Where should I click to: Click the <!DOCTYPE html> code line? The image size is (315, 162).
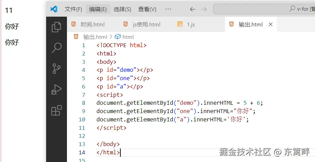(x=121, y=45)
